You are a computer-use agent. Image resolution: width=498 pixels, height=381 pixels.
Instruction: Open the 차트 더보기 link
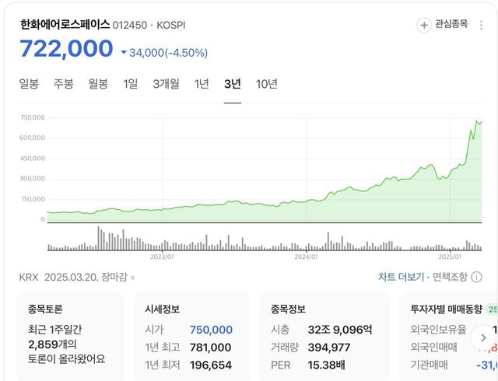(x=401, y=277)
